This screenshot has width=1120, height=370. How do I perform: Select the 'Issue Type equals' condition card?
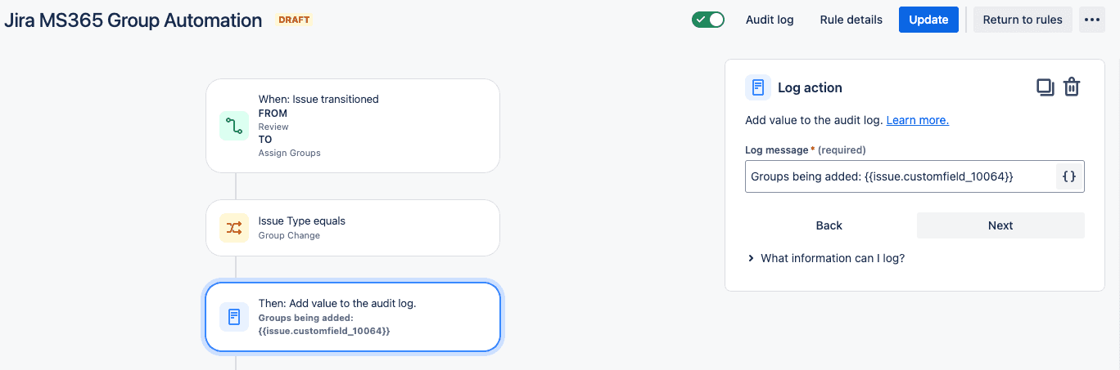tap(353, 228)
